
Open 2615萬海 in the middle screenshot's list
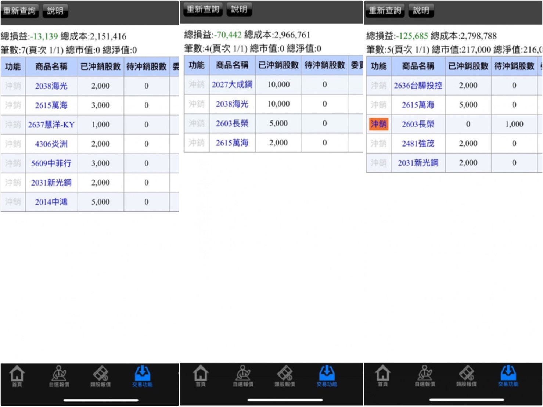coord(232,143)
